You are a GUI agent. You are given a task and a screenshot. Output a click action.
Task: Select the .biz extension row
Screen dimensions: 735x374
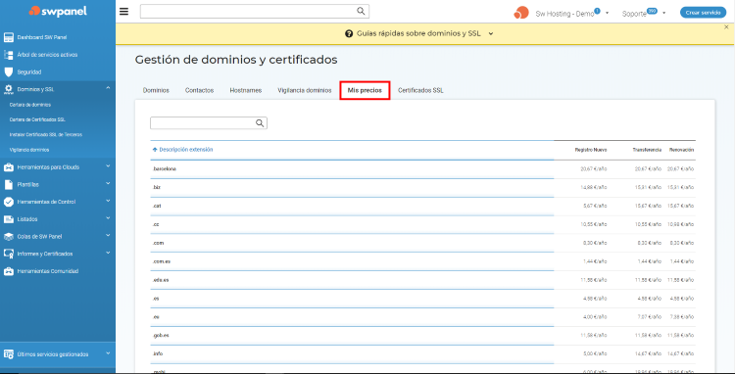[x=422, y=187]
